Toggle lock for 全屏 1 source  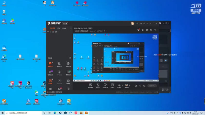point(50,32)
